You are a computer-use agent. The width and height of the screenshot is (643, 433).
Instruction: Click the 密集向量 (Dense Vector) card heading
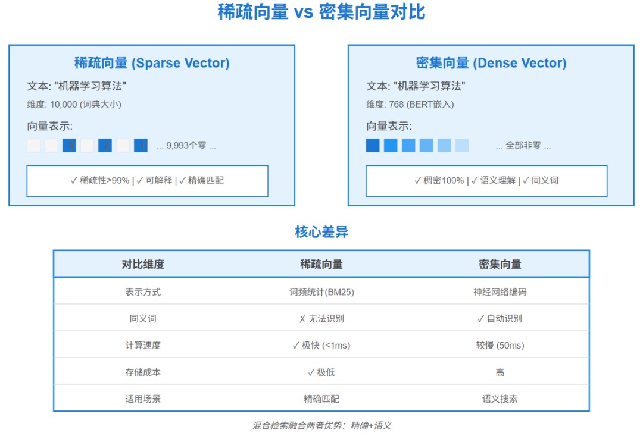click(491, 63)
